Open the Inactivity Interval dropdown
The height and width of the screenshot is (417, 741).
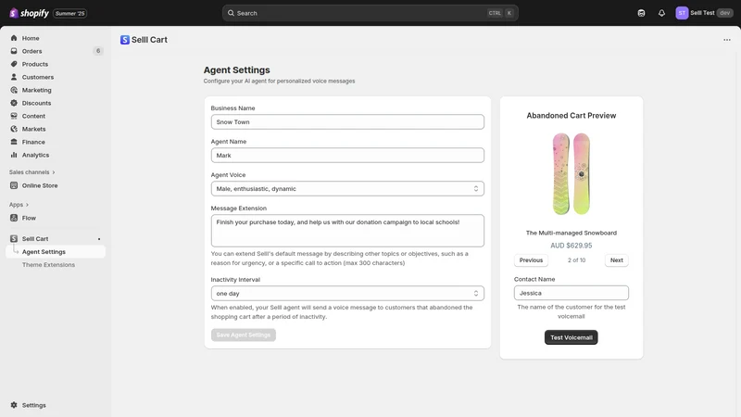click(x=347, y=294)
